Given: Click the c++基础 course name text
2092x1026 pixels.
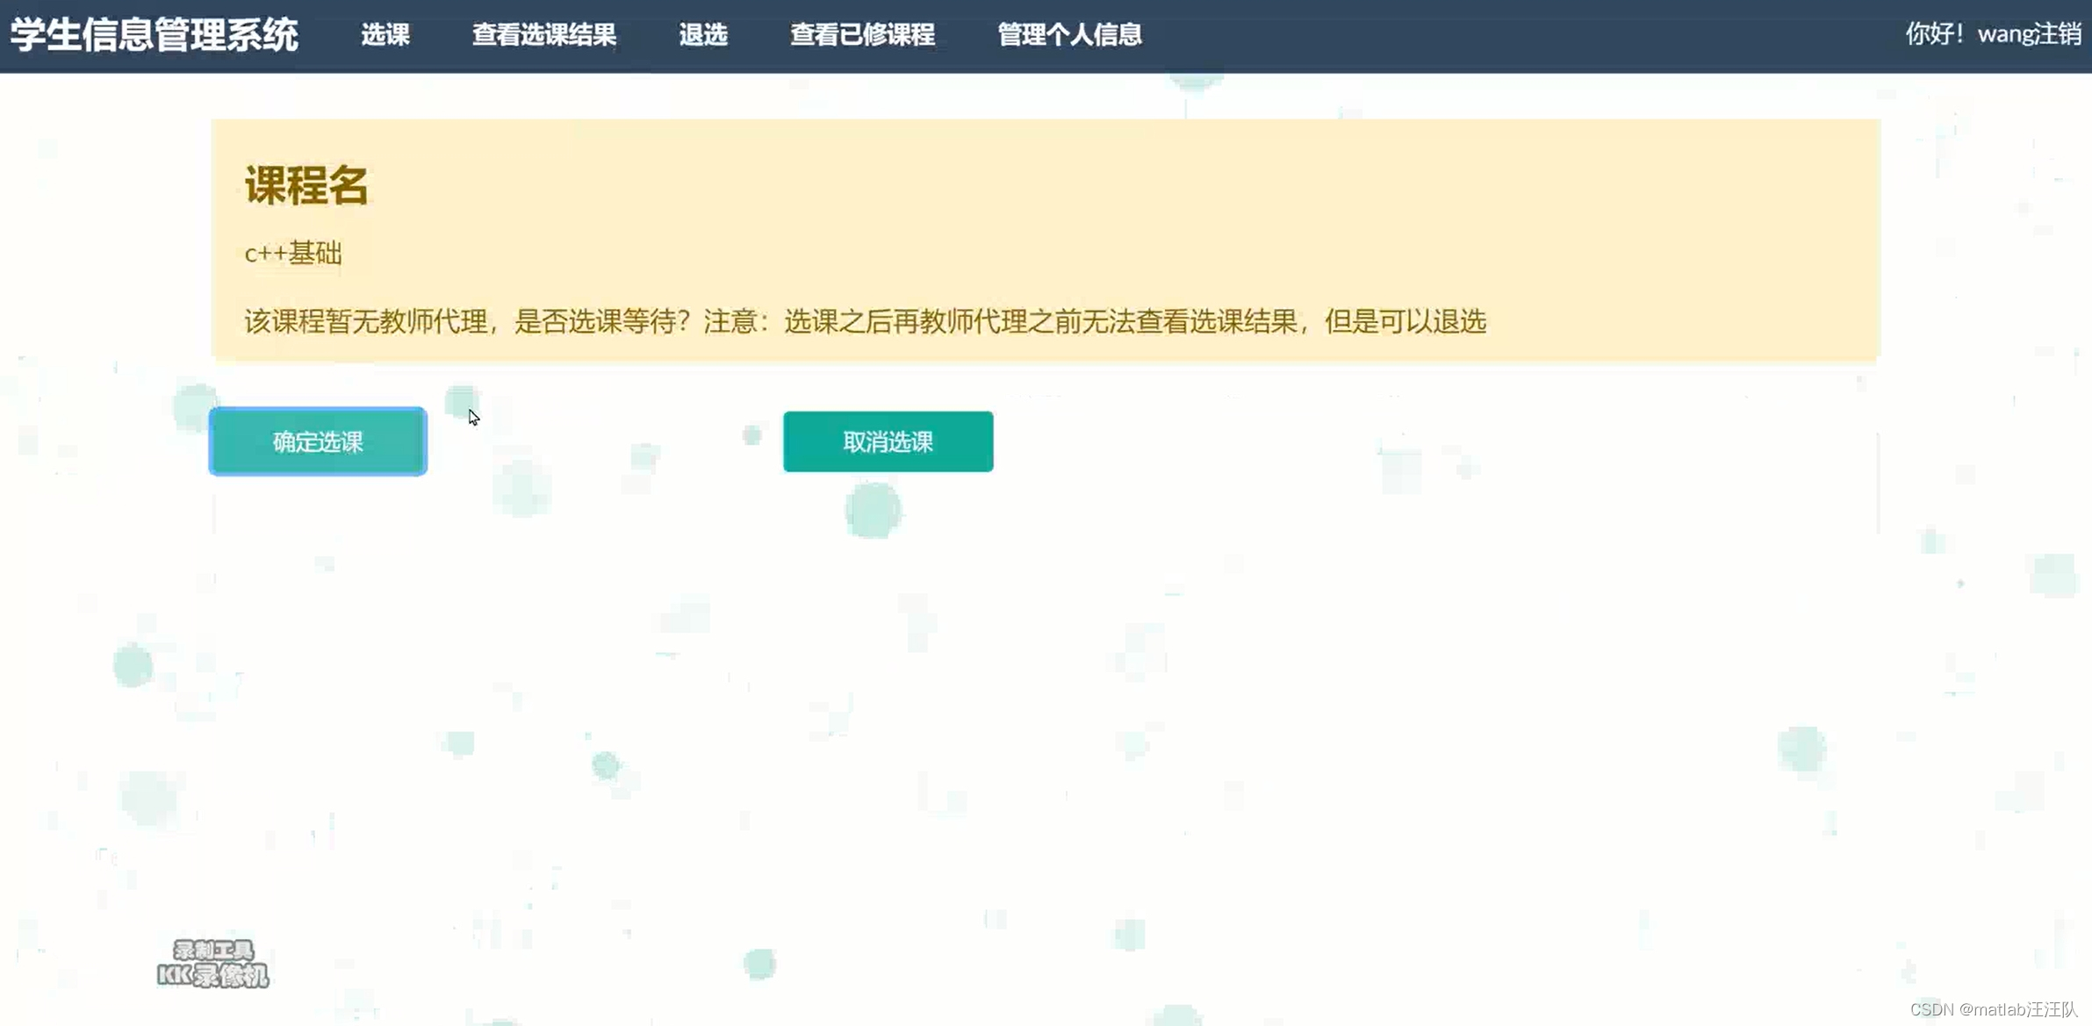Looking at the screenshot, I should pos(293,254).
